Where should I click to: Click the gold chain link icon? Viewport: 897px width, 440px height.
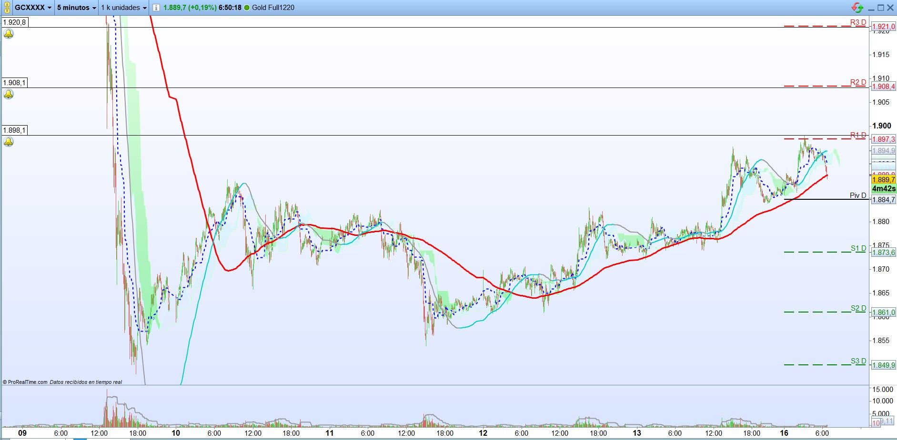pyautogui.click(x=7, y=8)
